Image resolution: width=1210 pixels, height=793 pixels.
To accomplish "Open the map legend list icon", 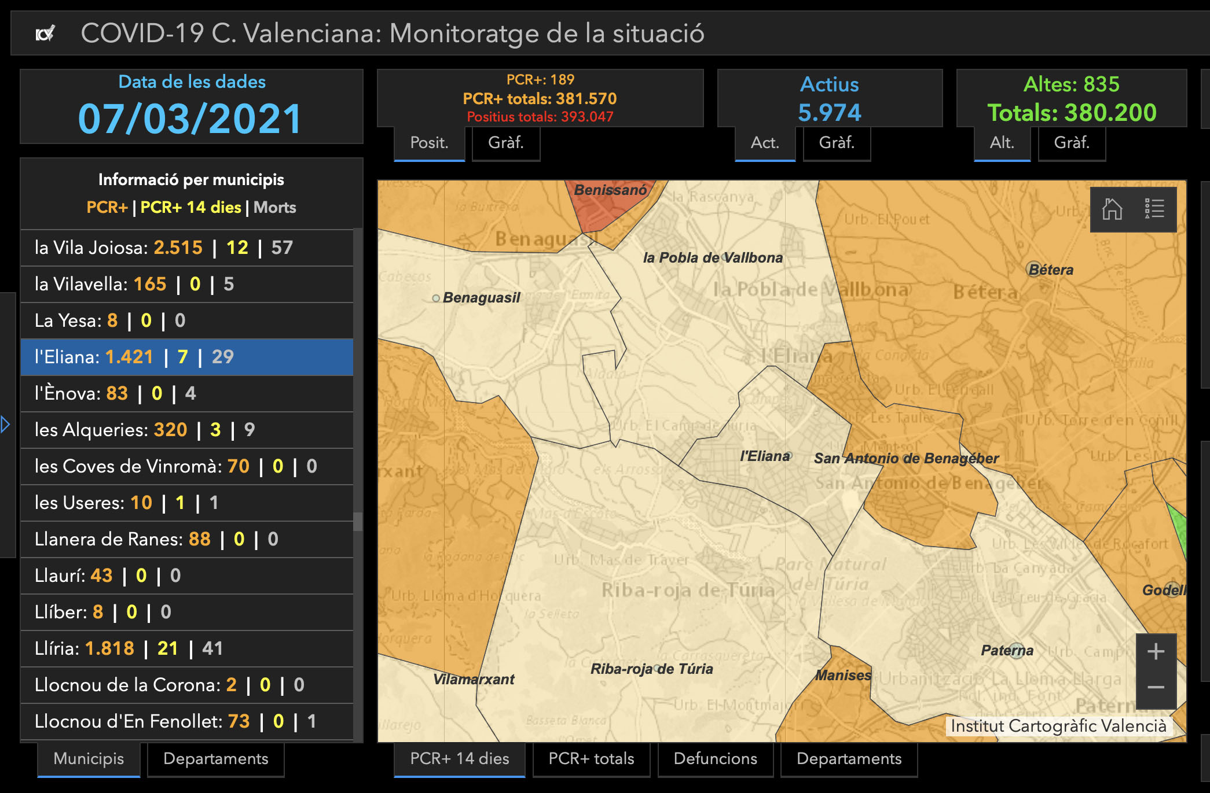I will (1154, 209).
